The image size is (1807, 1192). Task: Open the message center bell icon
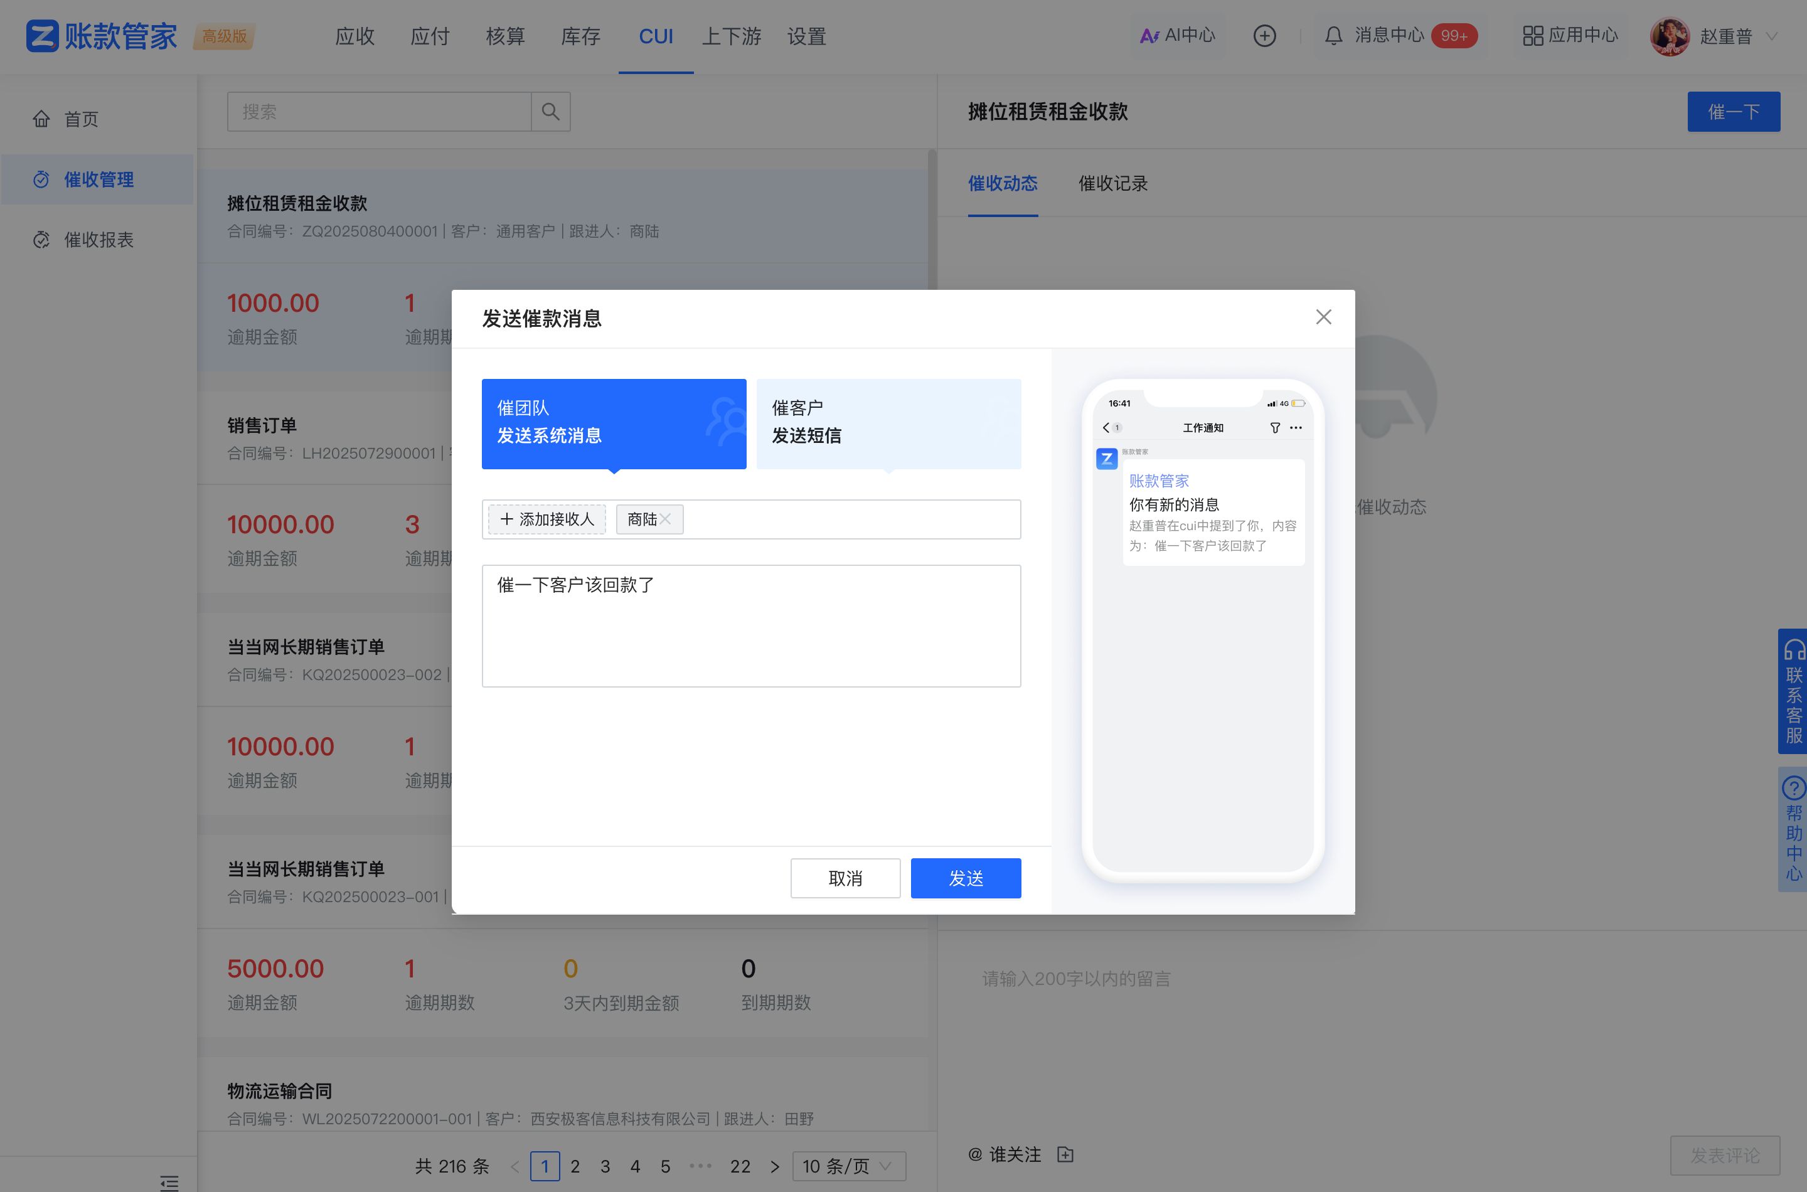[1333, 36]
